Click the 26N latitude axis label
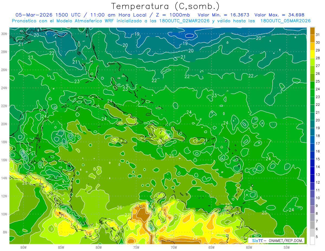Screen dimensions: 325x251 (4, 70)
